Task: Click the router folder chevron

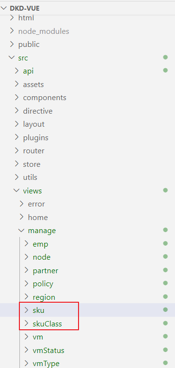Action: pyautogui.click(x=16, y=150)
